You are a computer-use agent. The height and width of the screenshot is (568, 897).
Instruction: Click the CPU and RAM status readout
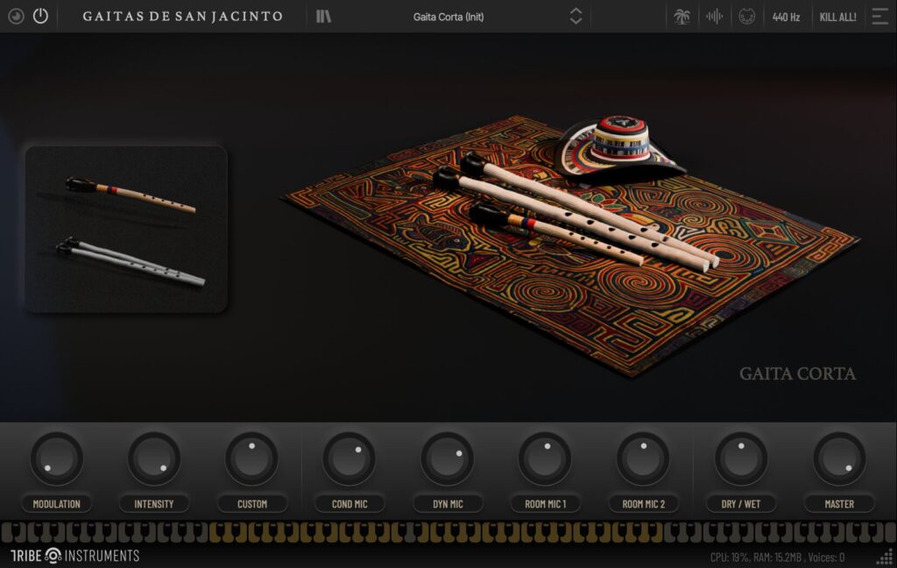pos(777,557)
